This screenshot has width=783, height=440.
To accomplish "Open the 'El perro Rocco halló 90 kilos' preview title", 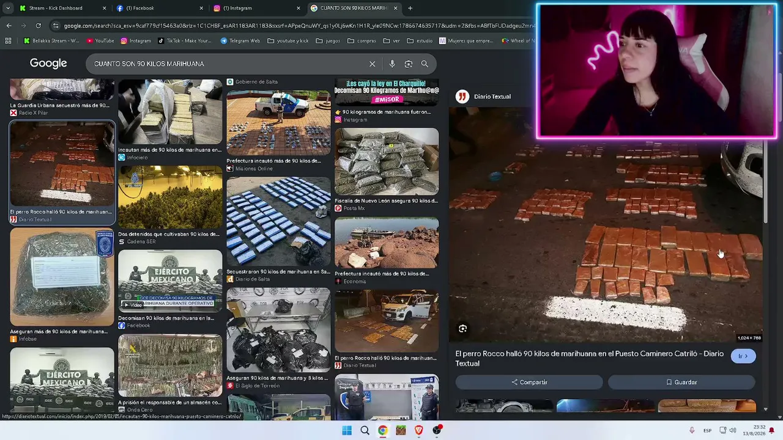I will (x=589, y=358).
